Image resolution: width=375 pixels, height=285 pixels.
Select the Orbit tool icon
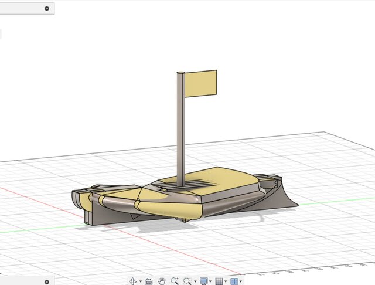tap(133, 281)
